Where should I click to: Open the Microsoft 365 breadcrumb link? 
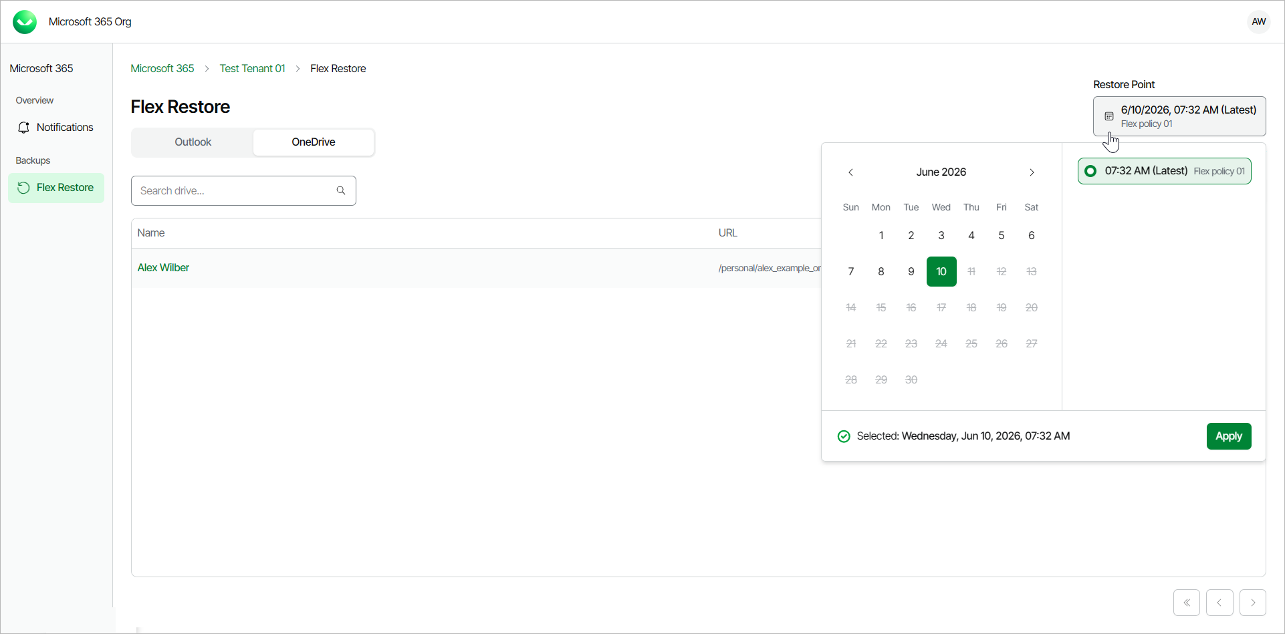point(162,69)
